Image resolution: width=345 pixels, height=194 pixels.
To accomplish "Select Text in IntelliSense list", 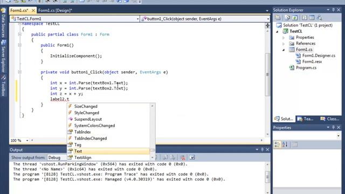I will [108, 151].
